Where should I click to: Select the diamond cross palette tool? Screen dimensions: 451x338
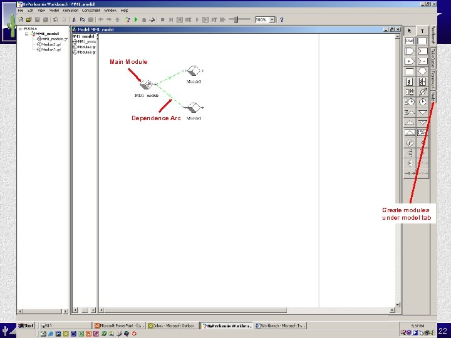pos(410,143)
